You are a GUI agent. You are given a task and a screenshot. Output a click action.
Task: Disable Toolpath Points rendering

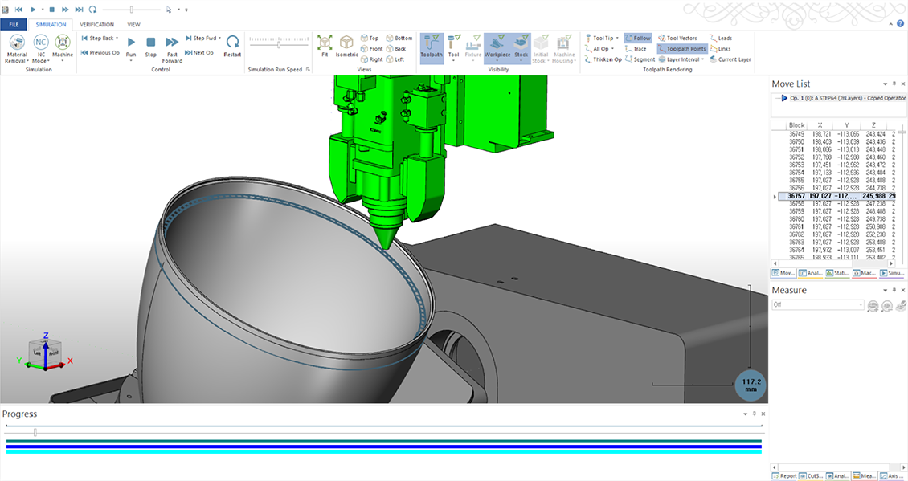[681, 49]
